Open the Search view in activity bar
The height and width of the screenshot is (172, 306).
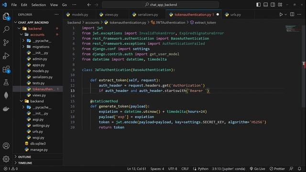tap(6, 29)
